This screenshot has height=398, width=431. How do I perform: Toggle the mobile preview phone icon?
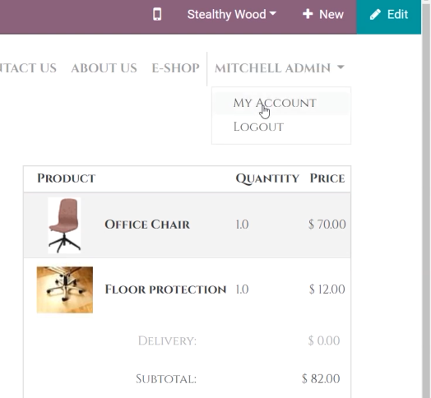pyautogui.click(x=157, y=14)
